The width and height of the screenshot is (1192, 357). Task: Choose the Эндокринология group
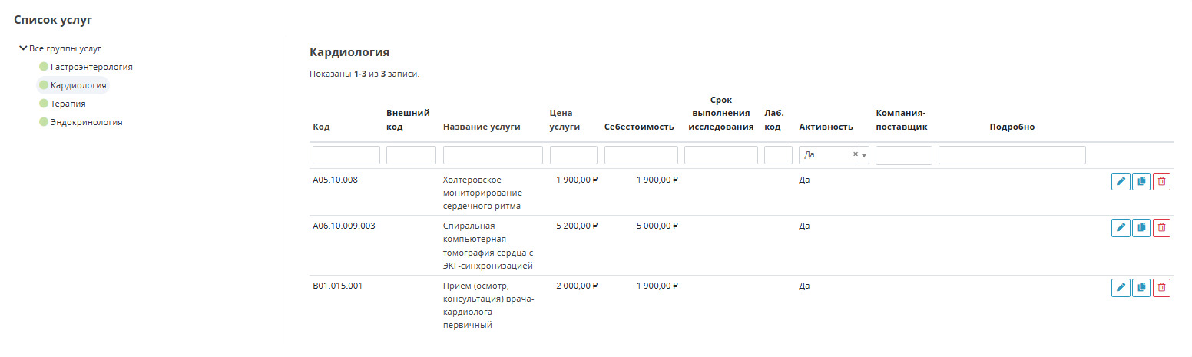(86, 122)
